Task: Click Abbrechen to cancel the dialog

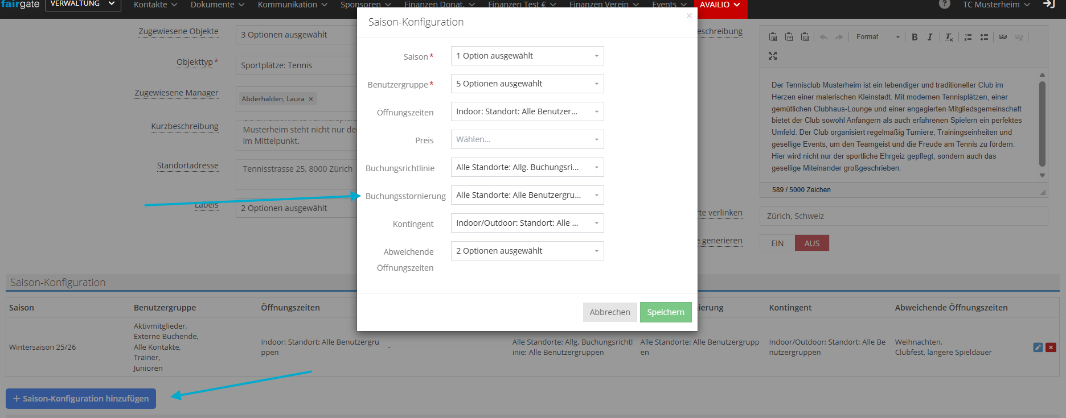Action: [x=609, y=312]
